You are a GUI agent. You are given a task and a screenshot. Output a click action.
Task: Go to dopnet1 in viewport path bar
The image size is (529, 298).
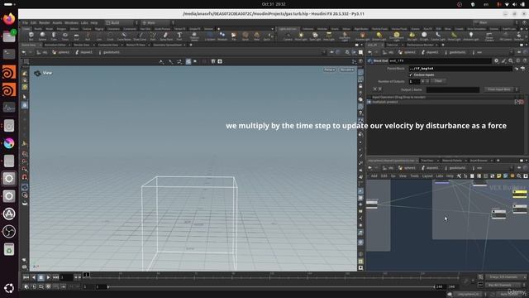click(x=84, y=52)
